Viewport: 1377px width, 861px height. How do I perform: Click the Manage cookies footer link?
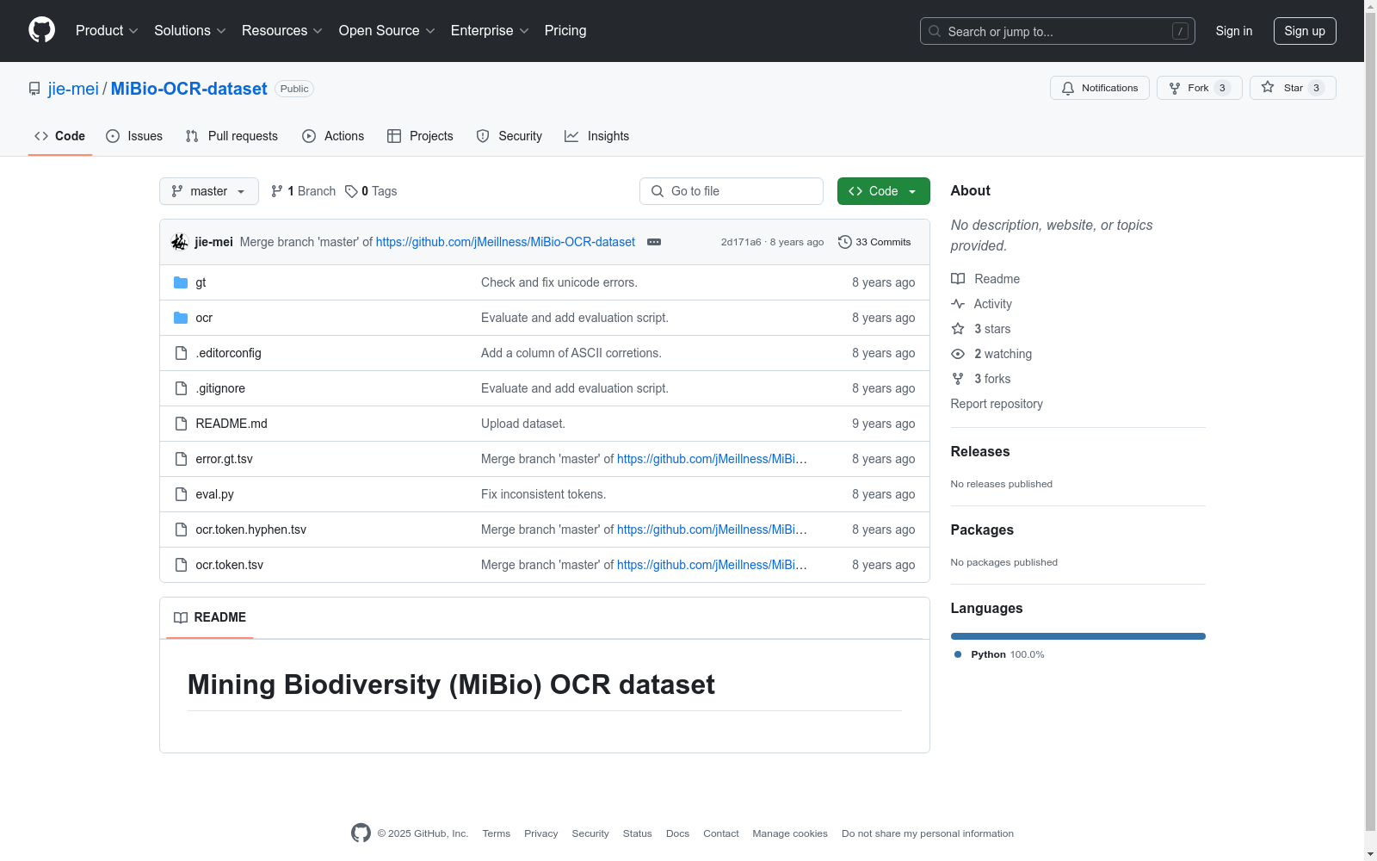click(x=790, y=833)
